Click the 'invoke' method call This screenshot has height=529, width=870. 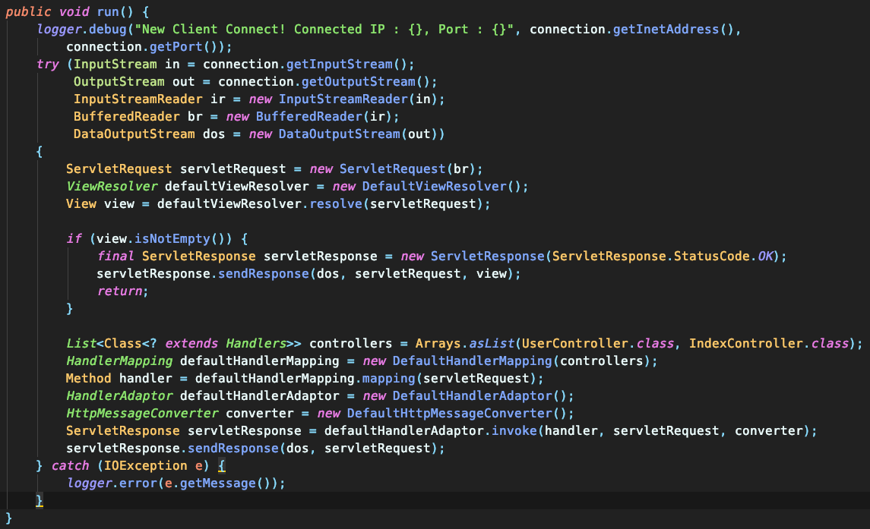pyautogui.click(x=514, y=431)
